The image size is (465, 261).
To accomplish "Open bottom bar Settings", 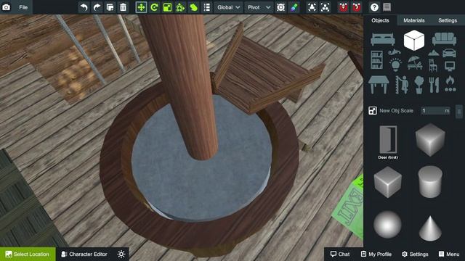I will (415, 254).
